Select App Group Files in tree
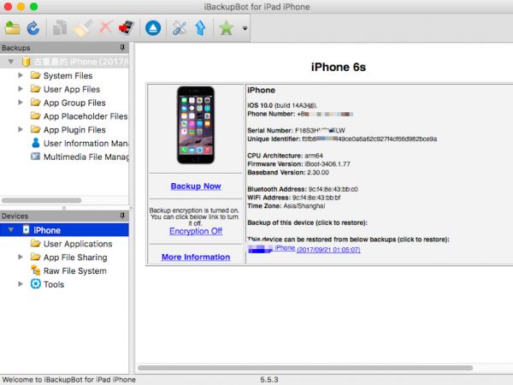Image resolution: width=513 pixels, height=385 pixels. [74, 103]
